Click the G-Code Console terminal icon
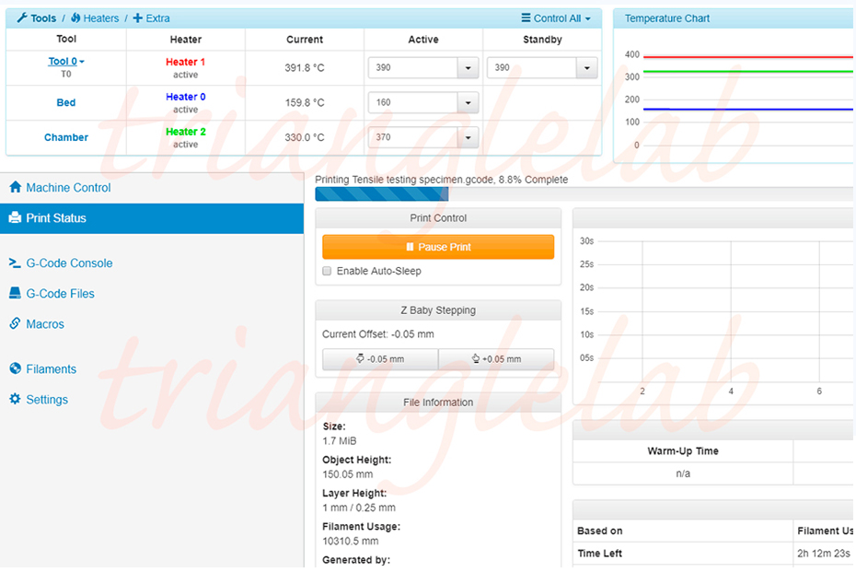856x584 pixels. pos(15,263)
